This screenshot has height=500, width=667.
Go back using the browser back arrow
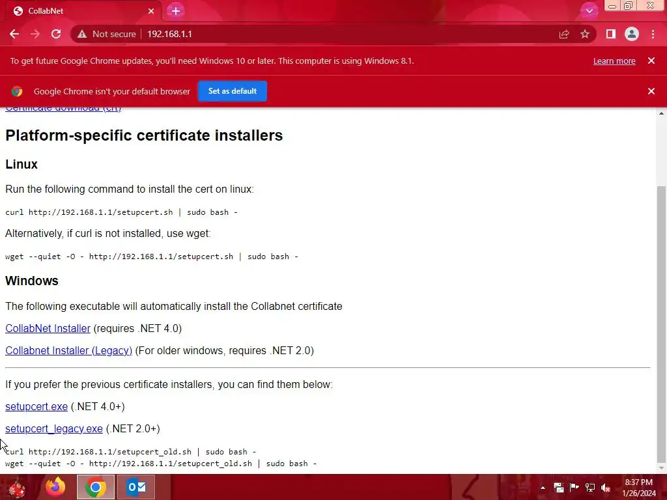tap(14, 34)
